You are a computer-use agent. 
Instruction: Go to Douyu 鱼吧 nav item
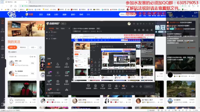[81, 14]
